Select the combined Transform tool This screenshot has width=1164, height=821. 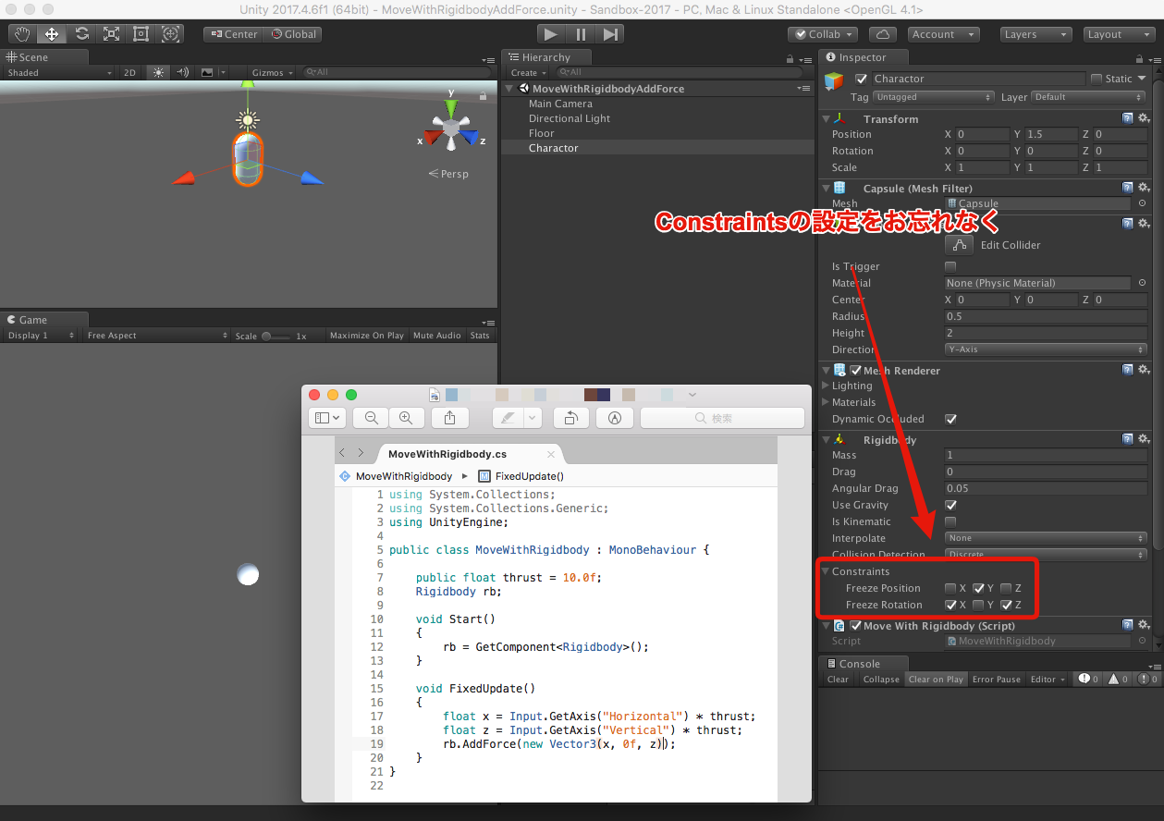point(171,34)
